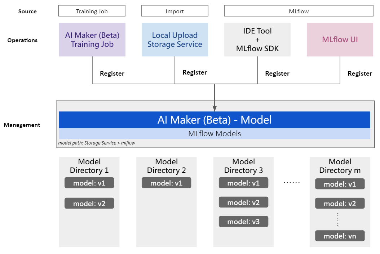Click the model path Storage Service text

click(x=97, y=143)
